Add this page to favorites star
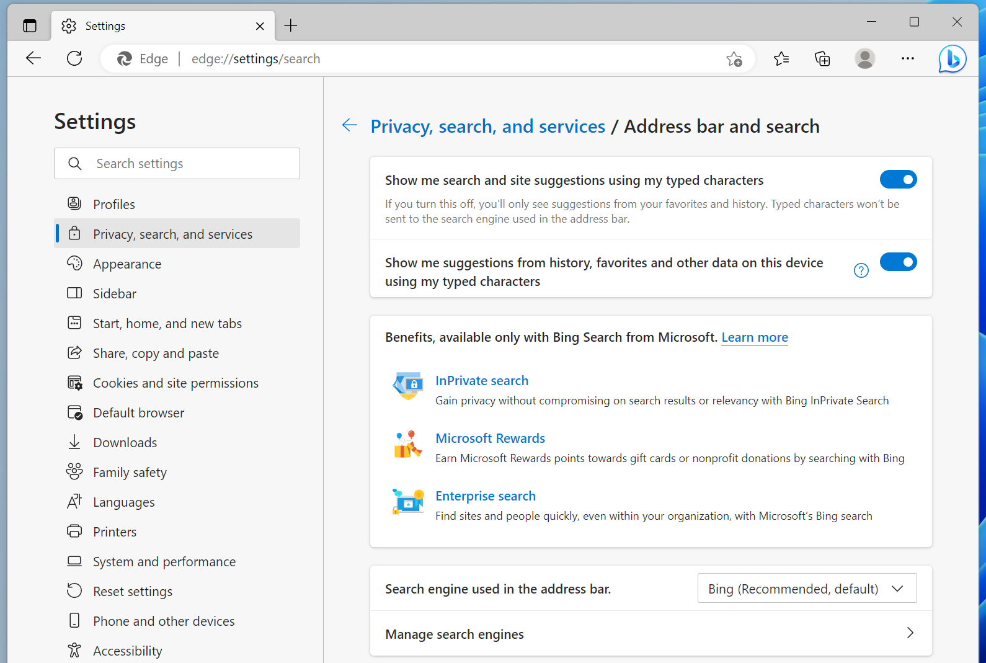Screen dimensions: 986x663 (734, 59)
